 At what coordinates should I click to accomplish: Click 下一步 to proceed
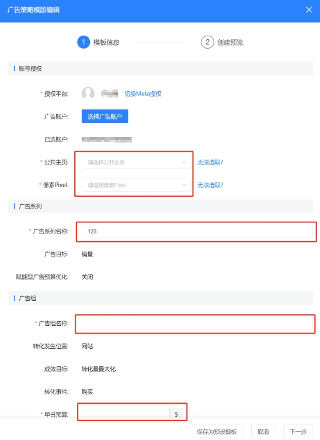click(x=298, y=432)
